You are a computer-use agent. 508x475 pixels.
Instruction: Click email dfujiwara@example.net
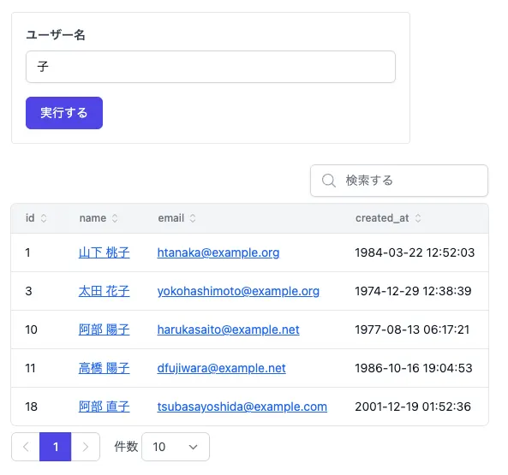[x=222, y=368]
